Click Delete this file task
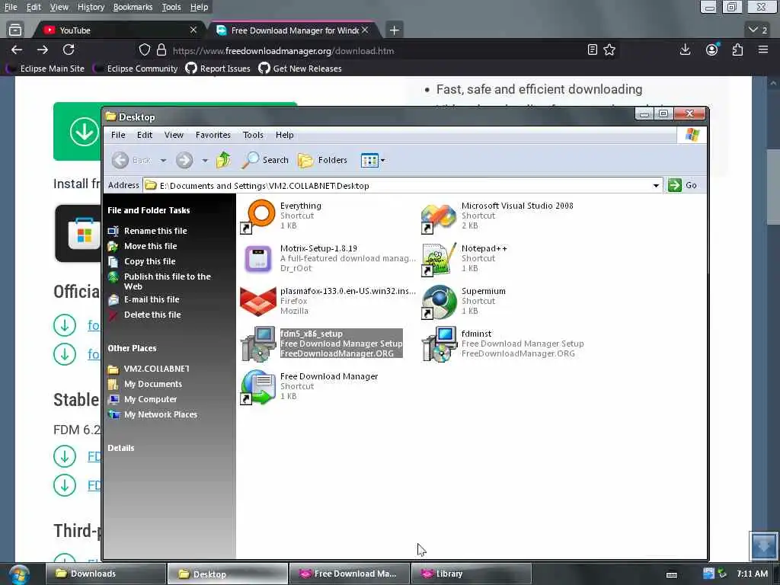The image size is (780, 585). point(152,315)
